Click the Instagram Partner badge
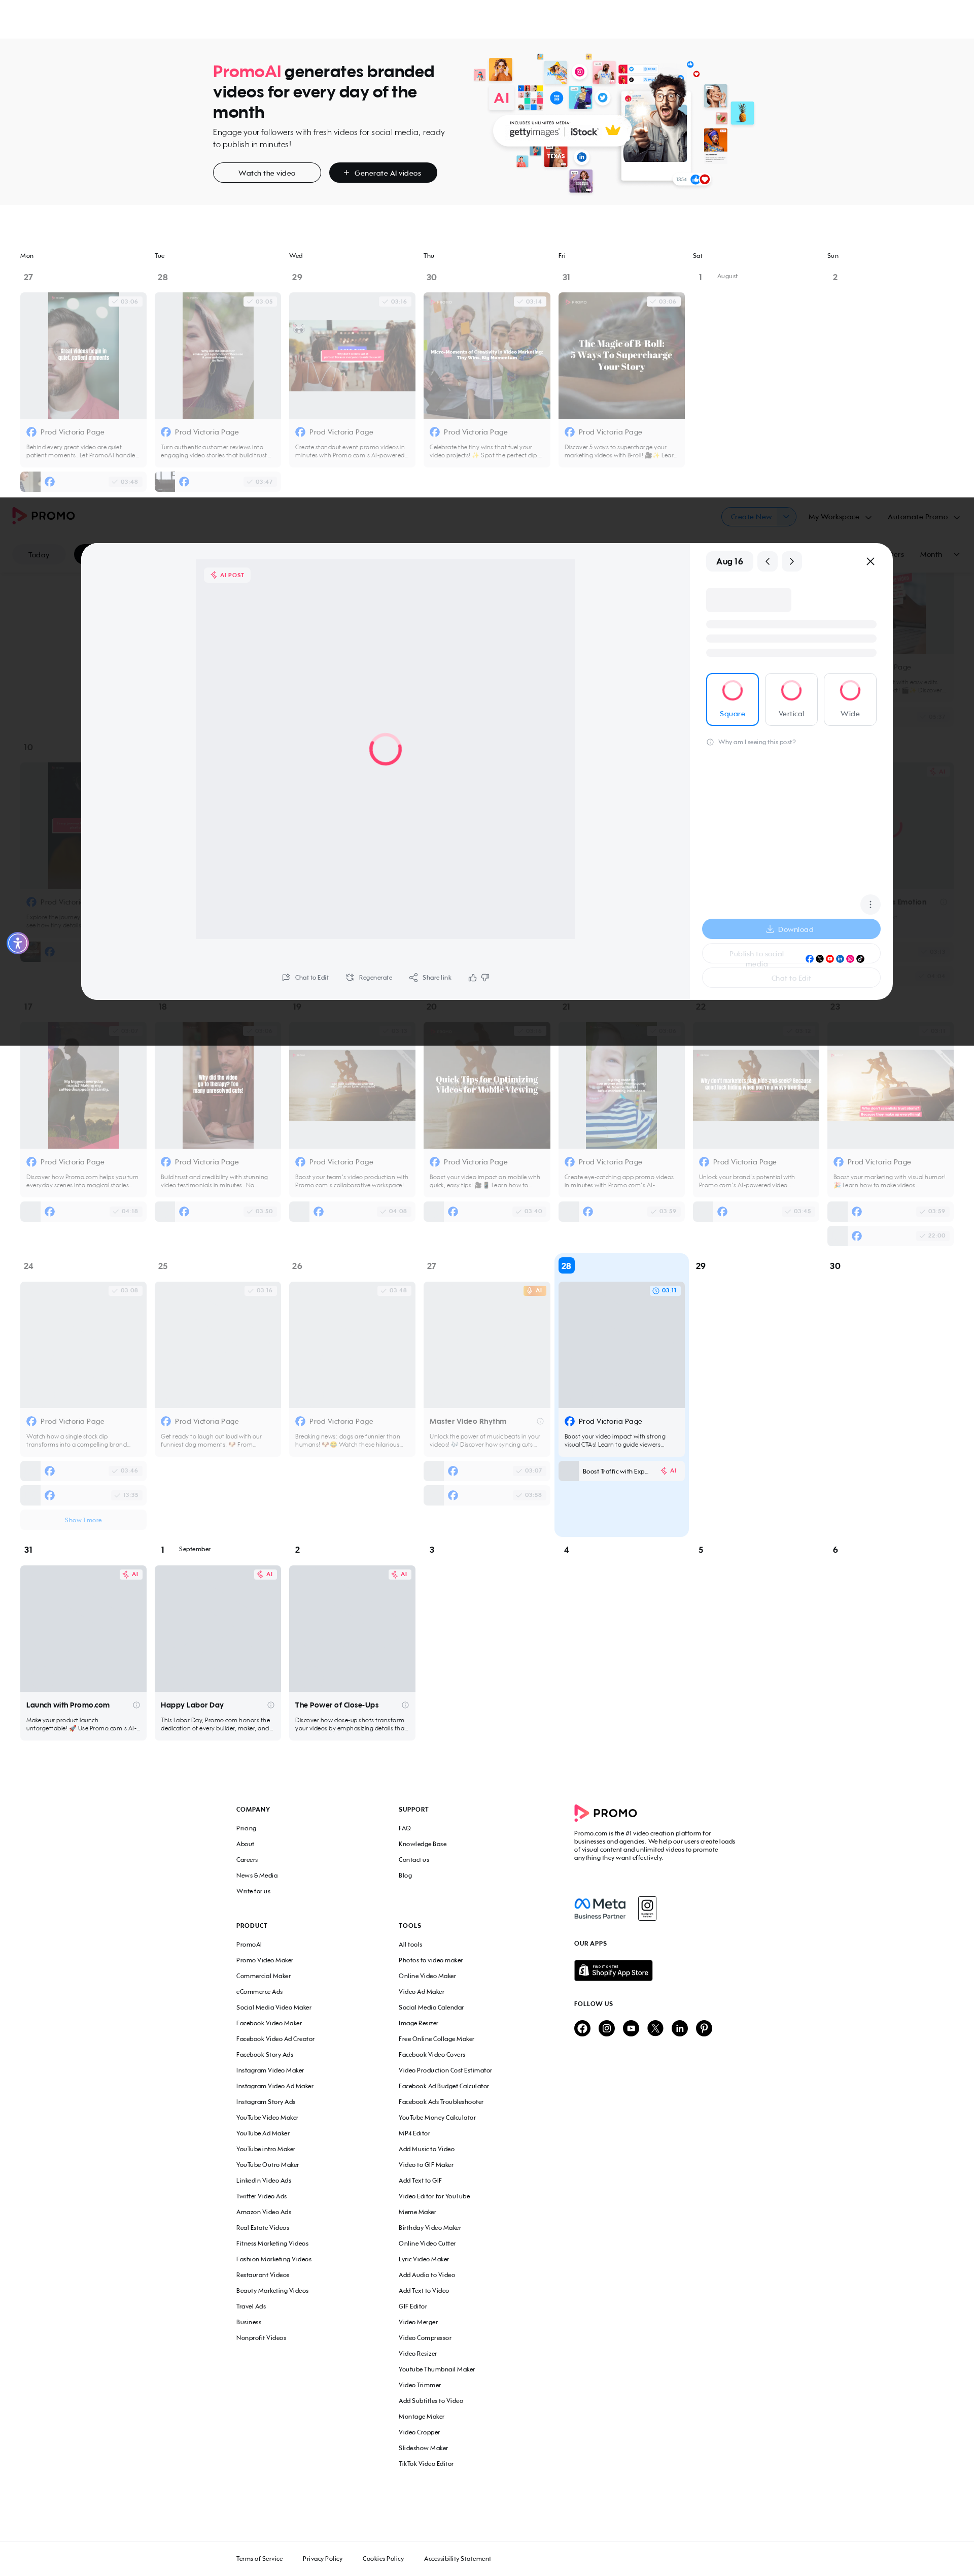The image size is (974, 2576). click(x=647, y=1908)
